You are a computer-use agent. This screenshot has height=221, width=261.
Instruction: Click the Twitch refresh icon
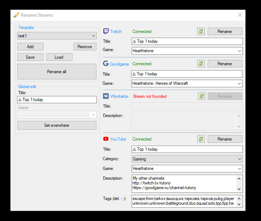click(x=201, y=32)
